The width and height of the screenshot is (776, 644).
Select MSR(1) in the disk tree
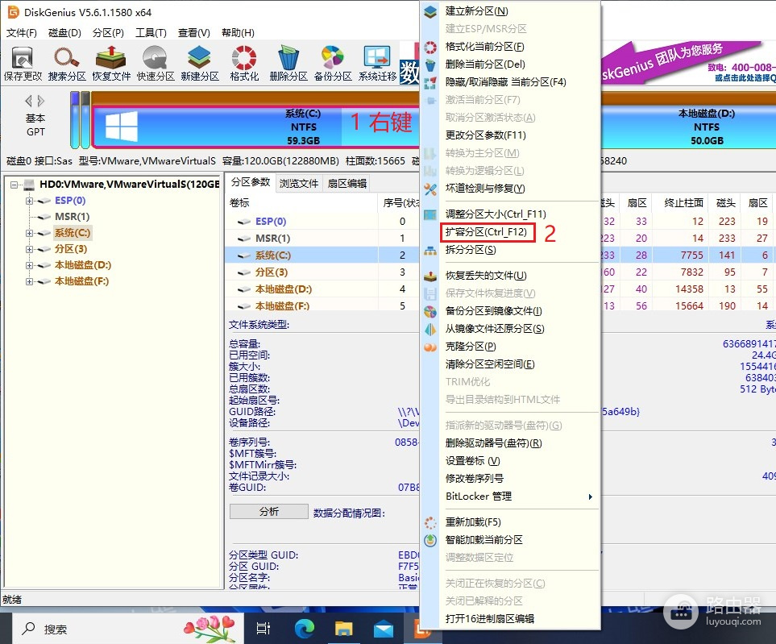point(73,217)
